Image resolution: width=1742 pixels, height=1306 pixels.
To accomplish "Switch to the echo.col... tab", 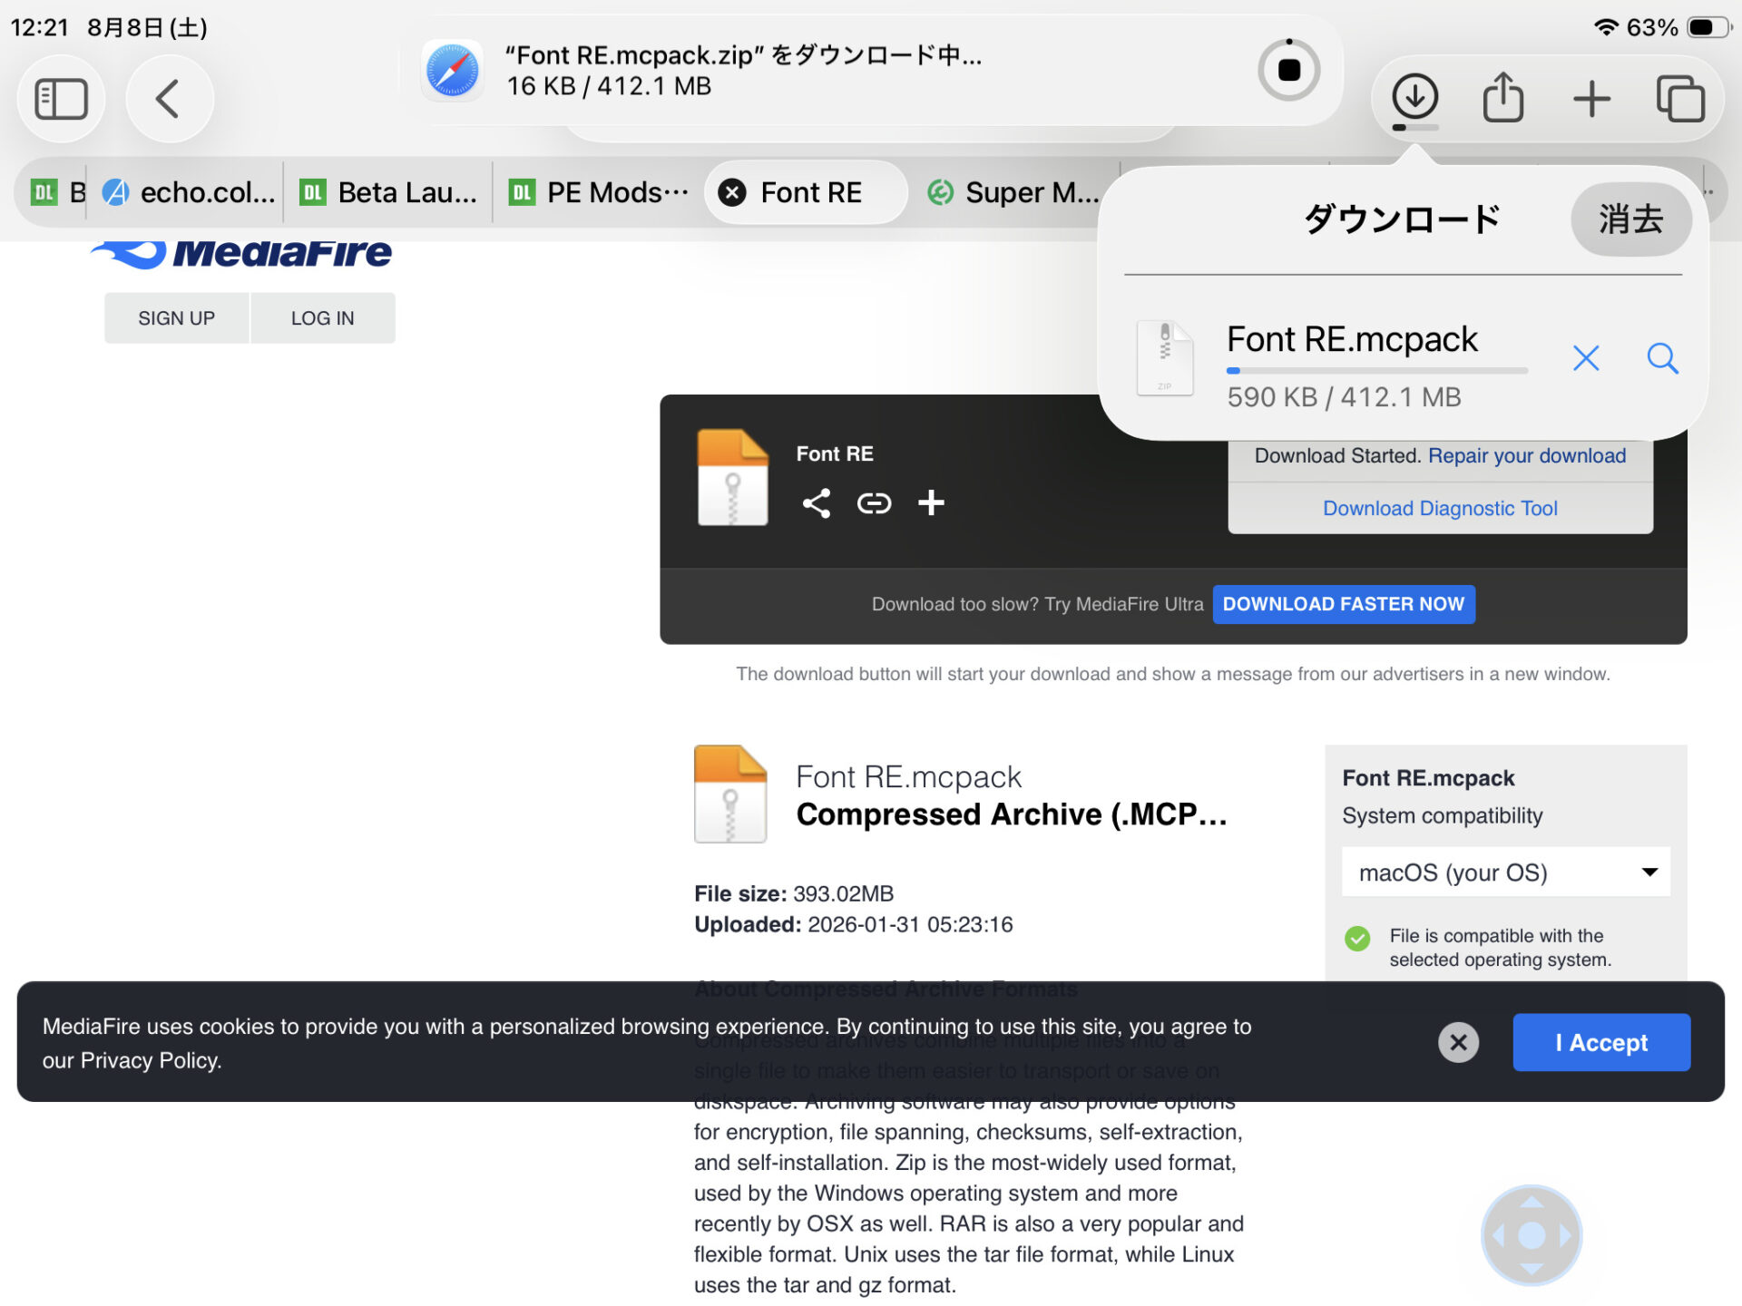I will [190, 192].
